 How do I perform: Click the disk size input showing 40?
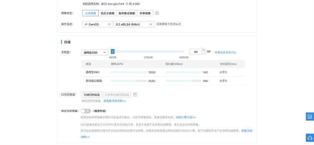196,52
